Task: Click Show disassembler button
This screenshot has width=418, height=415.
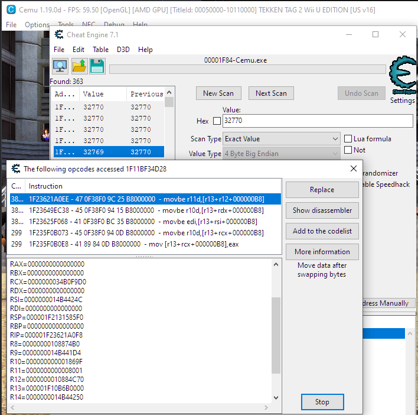Action: [x=322, y=210]
